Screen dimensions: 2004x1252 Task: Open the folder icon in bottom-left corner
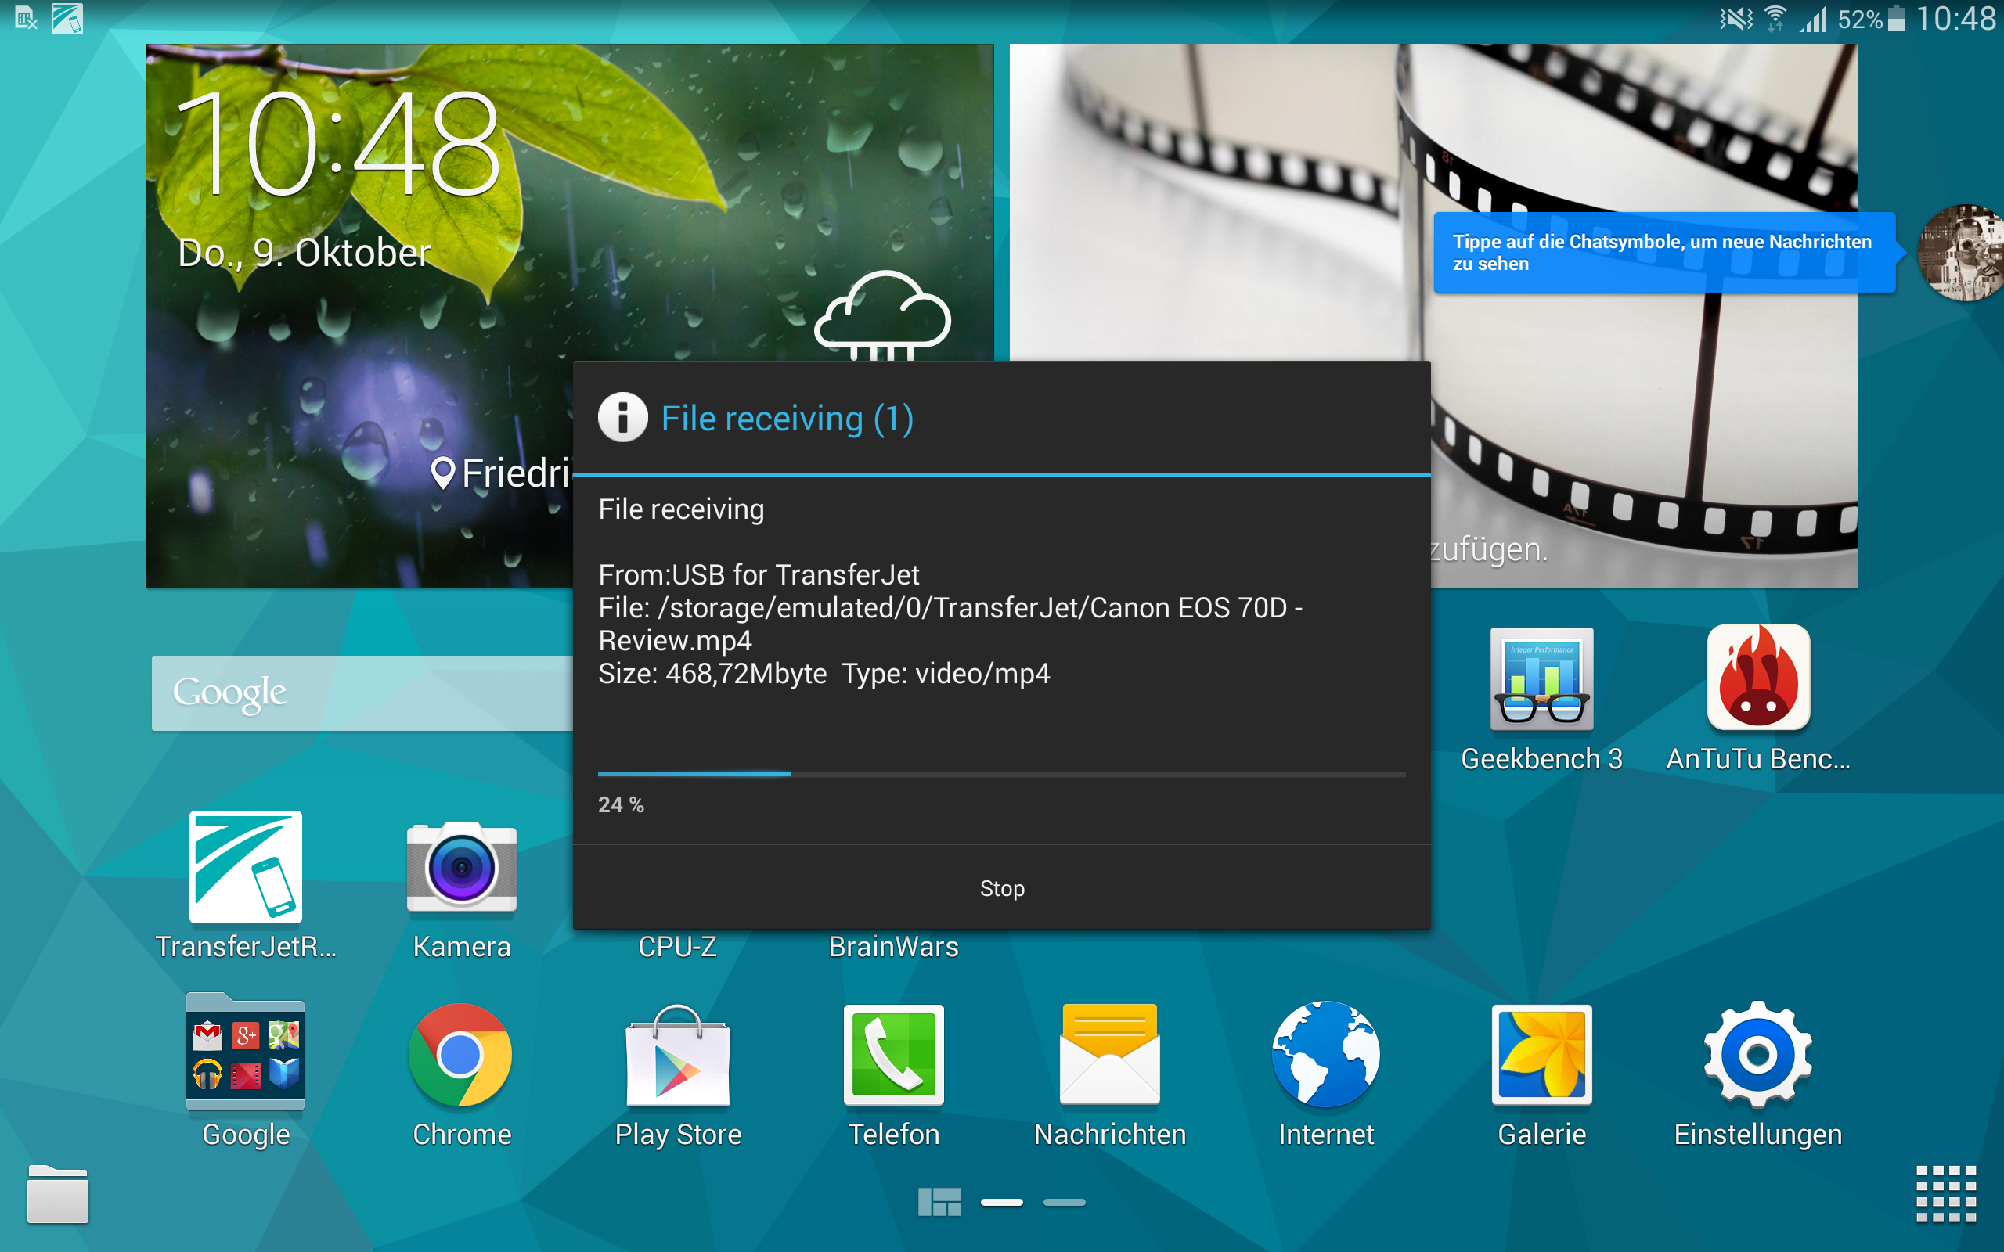(57, 1194)
